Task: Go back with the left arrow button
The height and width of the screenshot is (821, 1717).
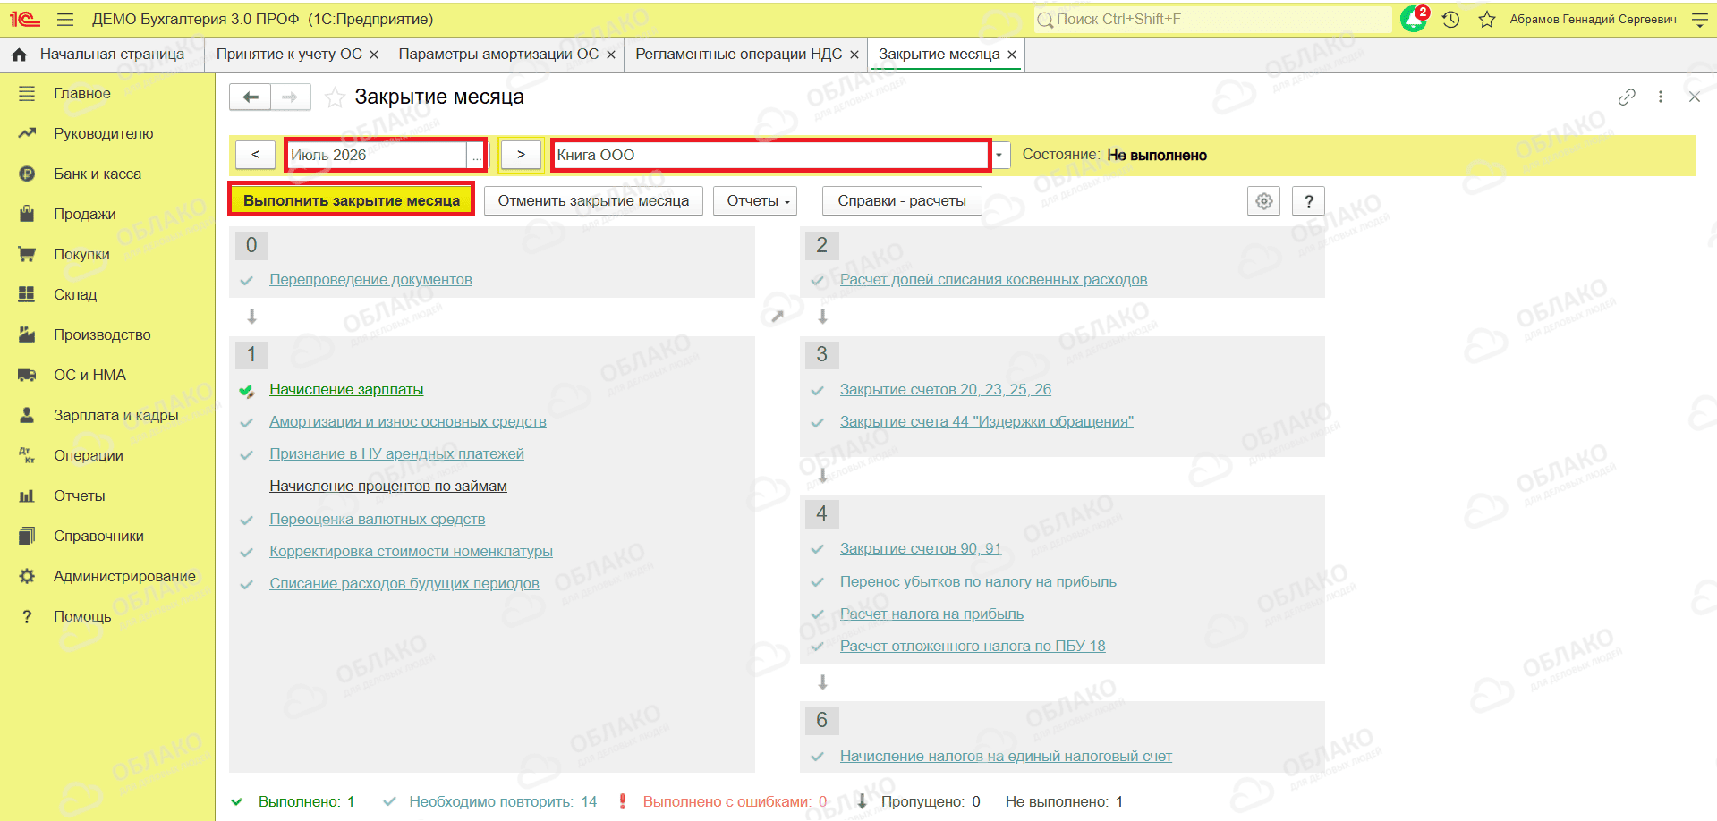Action: pos(250,97)
